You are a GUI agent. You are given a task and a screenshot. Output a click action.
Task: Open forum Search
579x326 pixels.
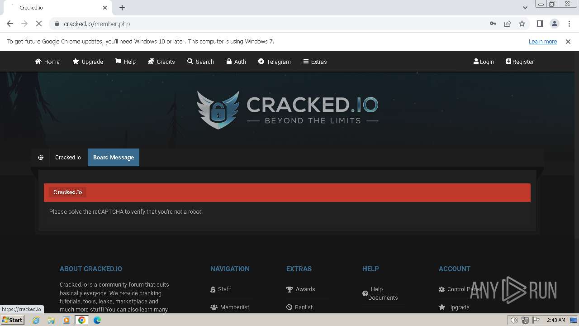coord(200,62)
